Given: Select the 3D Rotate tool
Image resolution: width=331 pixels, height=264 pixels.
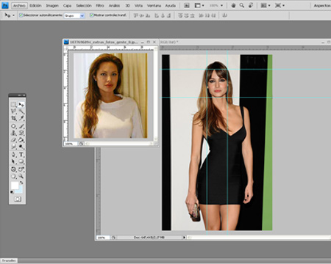Looking at the screenshot, I should tap(13, 169).
